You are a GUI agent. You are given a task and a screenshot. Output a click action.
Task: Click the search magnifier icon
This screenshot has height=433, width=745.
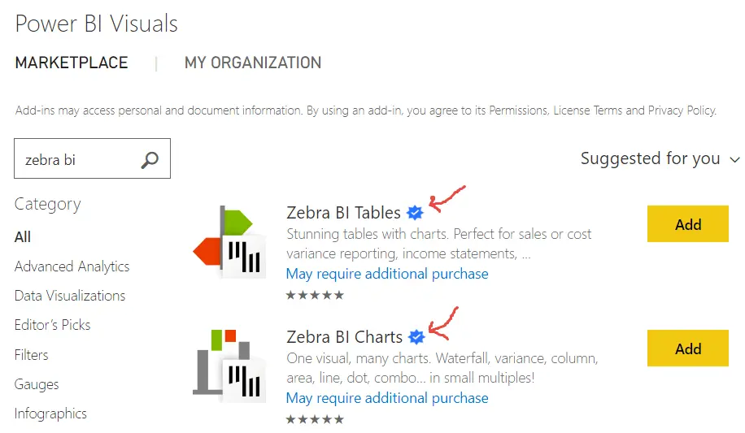(150, 160)
